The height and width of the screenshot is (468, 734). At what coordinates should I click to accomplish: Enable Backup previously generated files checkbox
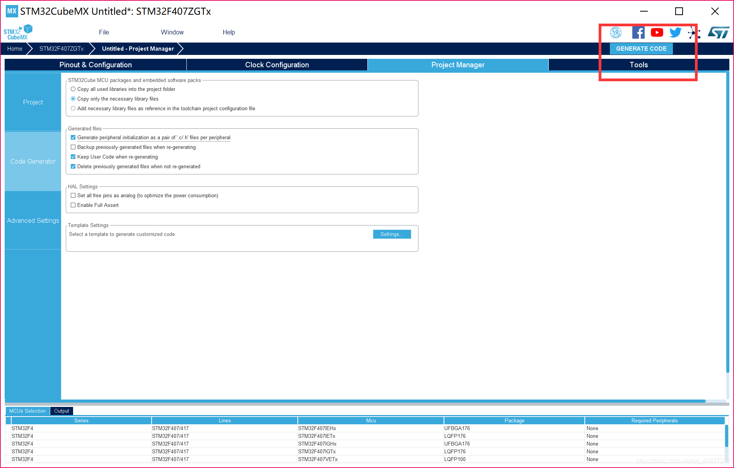click(x=73, y=147)
